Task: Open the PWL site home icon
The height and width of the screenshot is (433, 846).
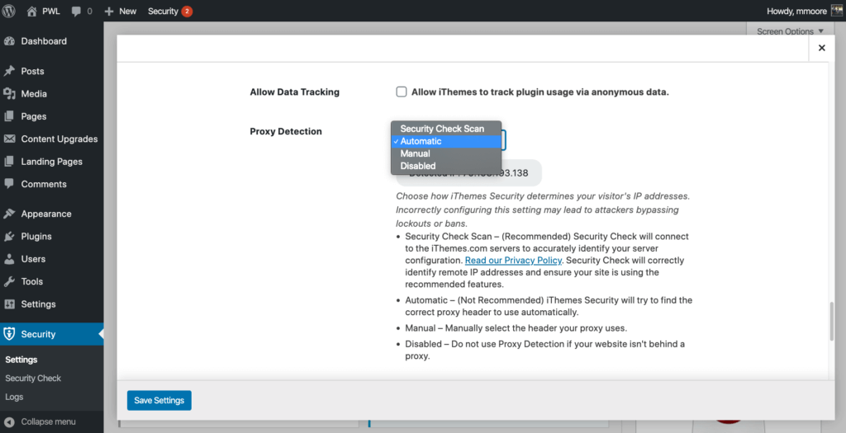Action: click(32, 12)
